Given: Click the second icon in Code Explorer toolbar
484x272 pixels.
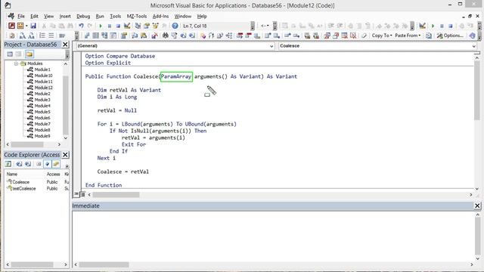Looking at the screenshot, I should point(19,164).
